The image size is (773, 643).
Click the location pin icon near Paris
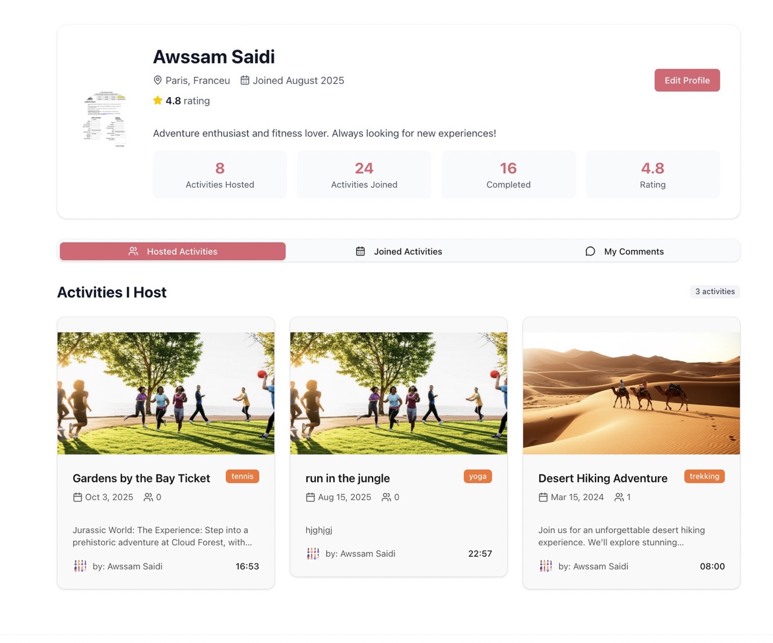click(158, 80)
